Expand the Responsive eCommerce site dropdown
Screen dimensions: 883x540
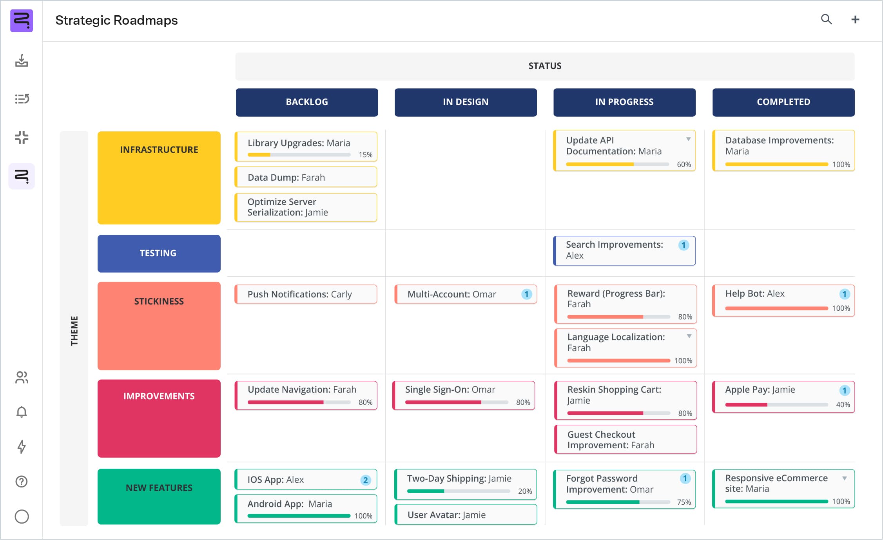pyautogui.click(x=845, y=478)
